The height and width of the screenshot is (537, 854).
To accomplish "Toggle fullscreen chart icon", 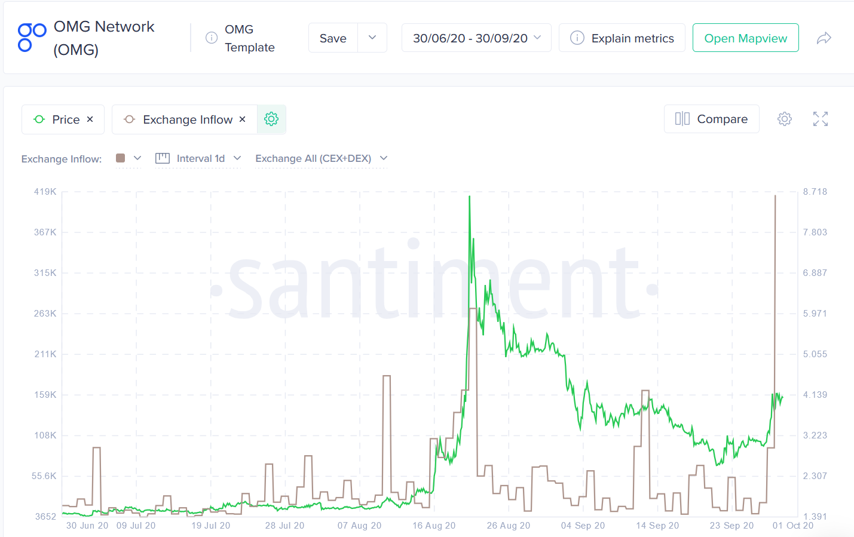I will [x=821, y=119].
